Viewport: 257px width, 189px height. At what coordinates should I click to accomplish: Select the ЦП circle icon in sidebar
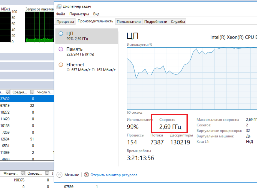click(61, 34)
